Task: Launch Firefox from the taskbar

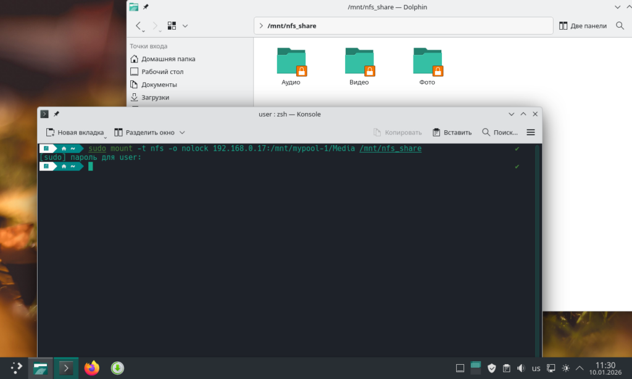Action: click(x=92, y=368)
